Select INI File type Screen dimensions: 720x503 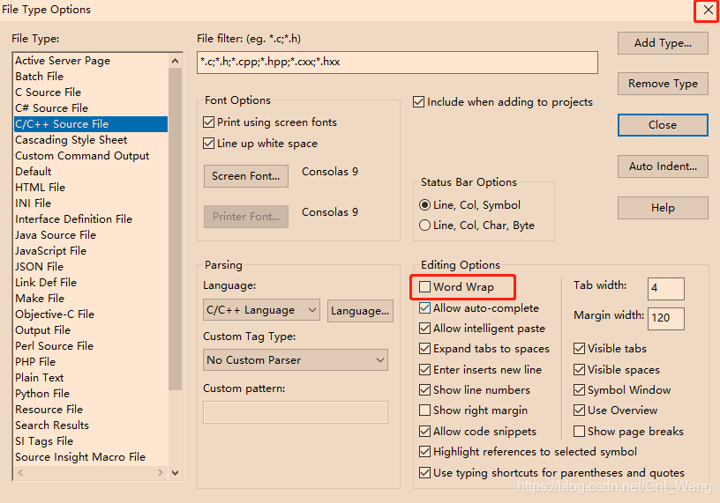tap(91, 203)
